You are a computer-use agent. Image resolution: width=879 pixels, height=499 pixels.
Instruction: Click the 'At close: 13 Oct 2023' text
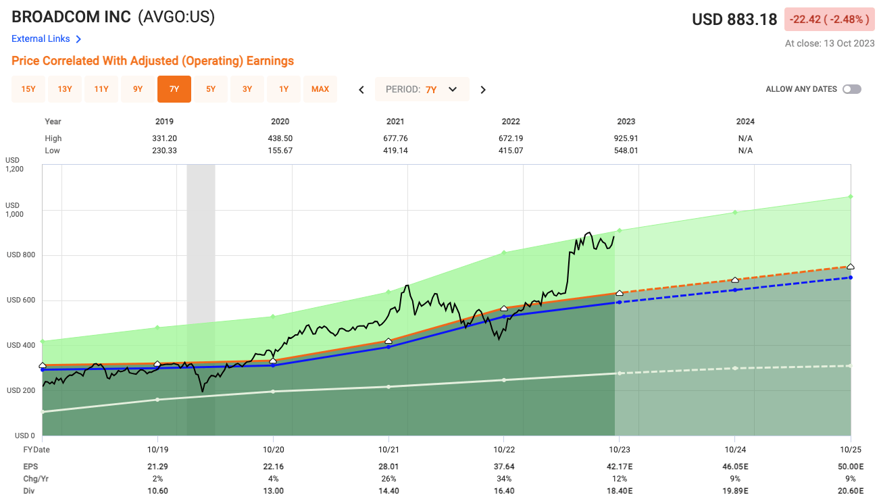coord(829,43)
